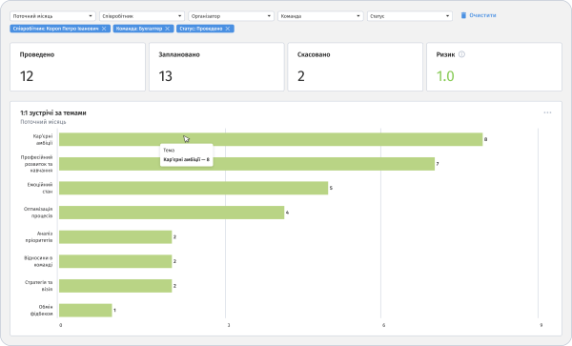Screen dimensions: 572x346
Task: Remove the Команда filter chip
Action: click(168, 29)
